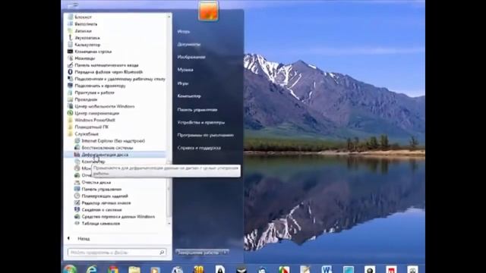This screenshot has height=273, width=486.
Task: Open Записки (Sticky Notes)
Action: (x=83, y=31)
